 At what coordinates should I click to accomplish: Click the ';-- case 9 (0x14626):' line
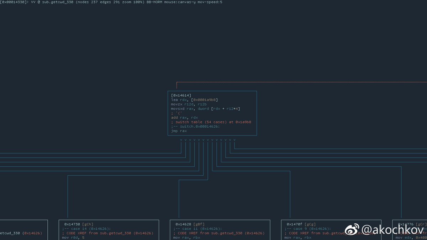307,229
